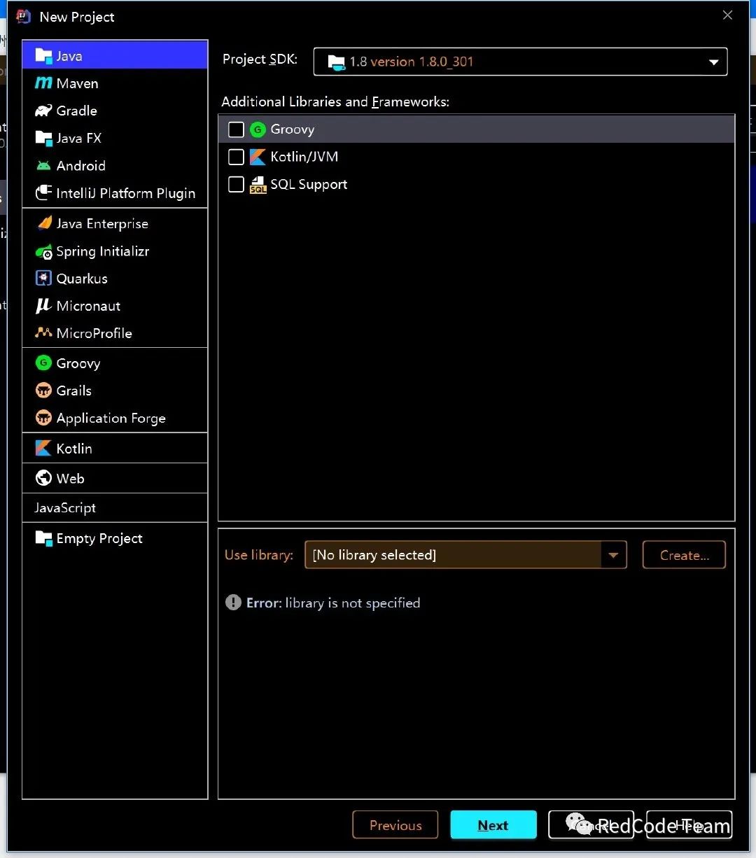
Task: Pick the Spring Initializr icon
Action: (x=43, y=251)
